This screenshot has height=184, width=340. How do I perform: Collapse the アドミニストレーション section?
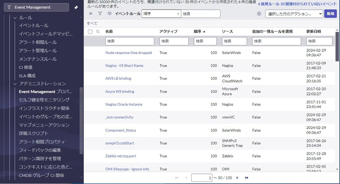[15, 84]
